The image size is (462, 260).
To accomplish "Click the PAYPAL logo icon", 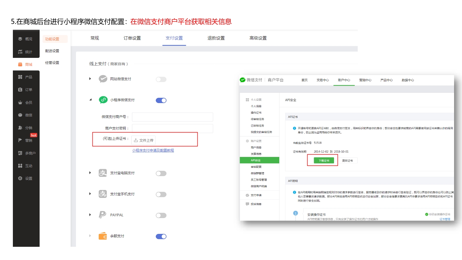I will [103, 215].
